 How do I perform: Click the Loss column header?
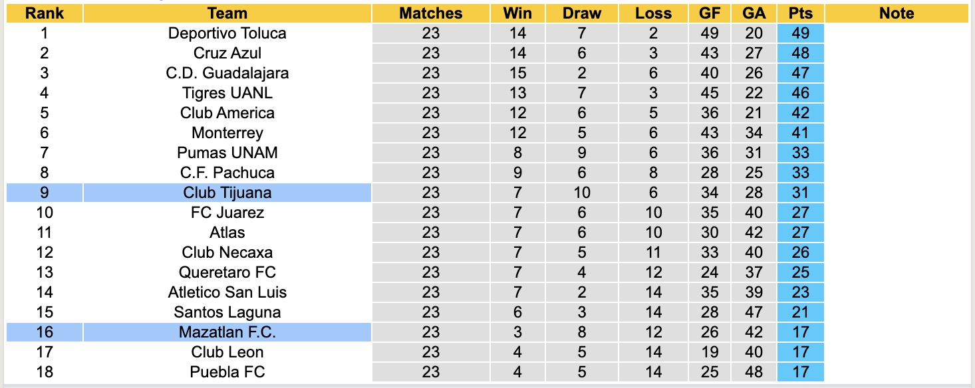pyautogui.click(x=653, y=13)
